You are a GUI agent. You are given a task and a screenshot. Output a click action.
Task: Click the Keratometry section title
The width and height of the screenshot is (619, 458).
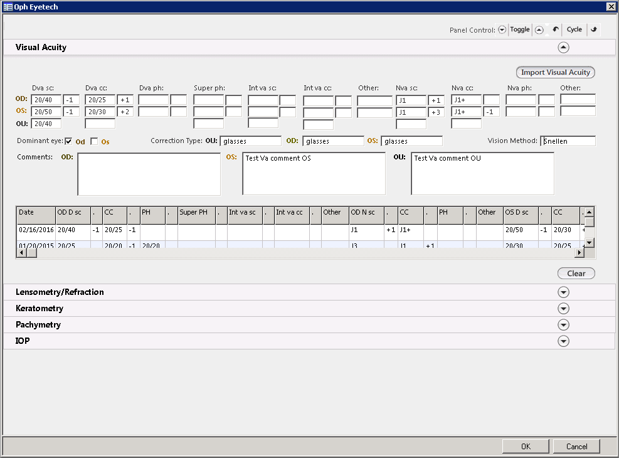pos(40,308)
